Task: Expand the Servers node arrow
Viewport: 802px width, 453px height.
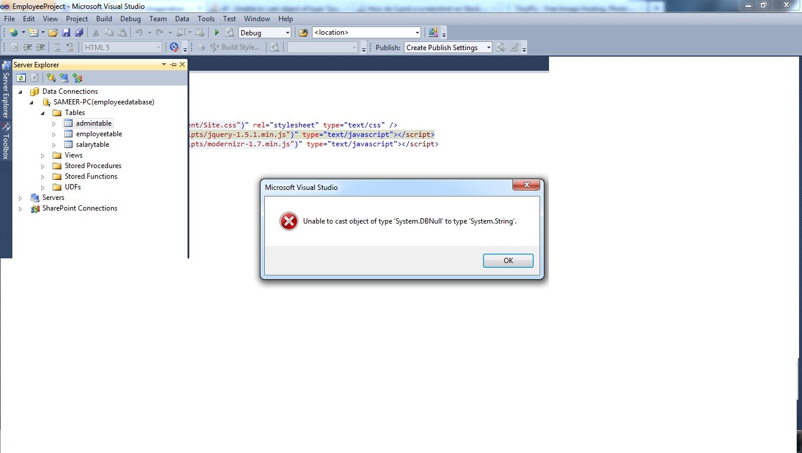Action: click(x=21, y=198)
